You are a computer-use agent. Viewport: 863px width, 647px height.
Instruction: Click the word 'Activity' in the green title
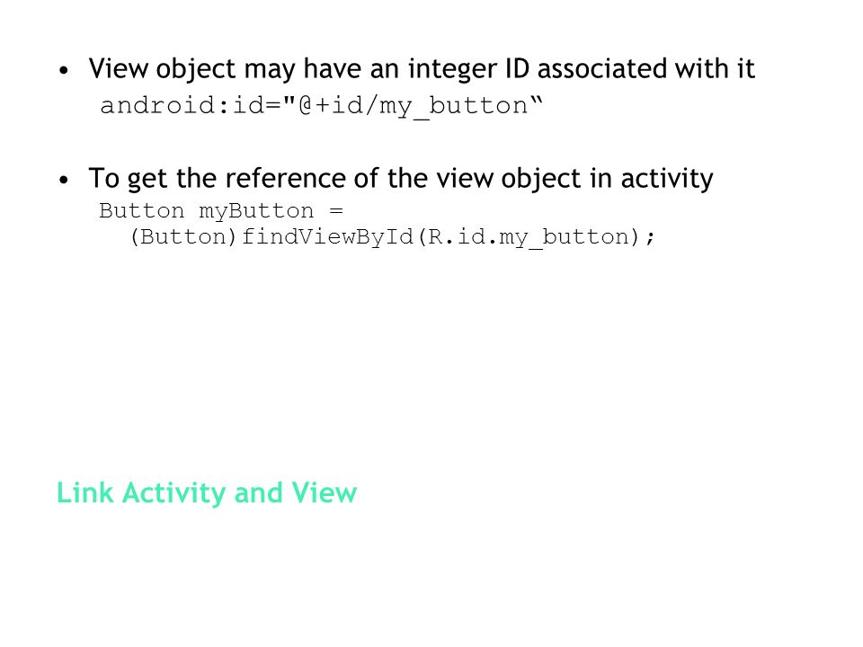click(173, 493)
